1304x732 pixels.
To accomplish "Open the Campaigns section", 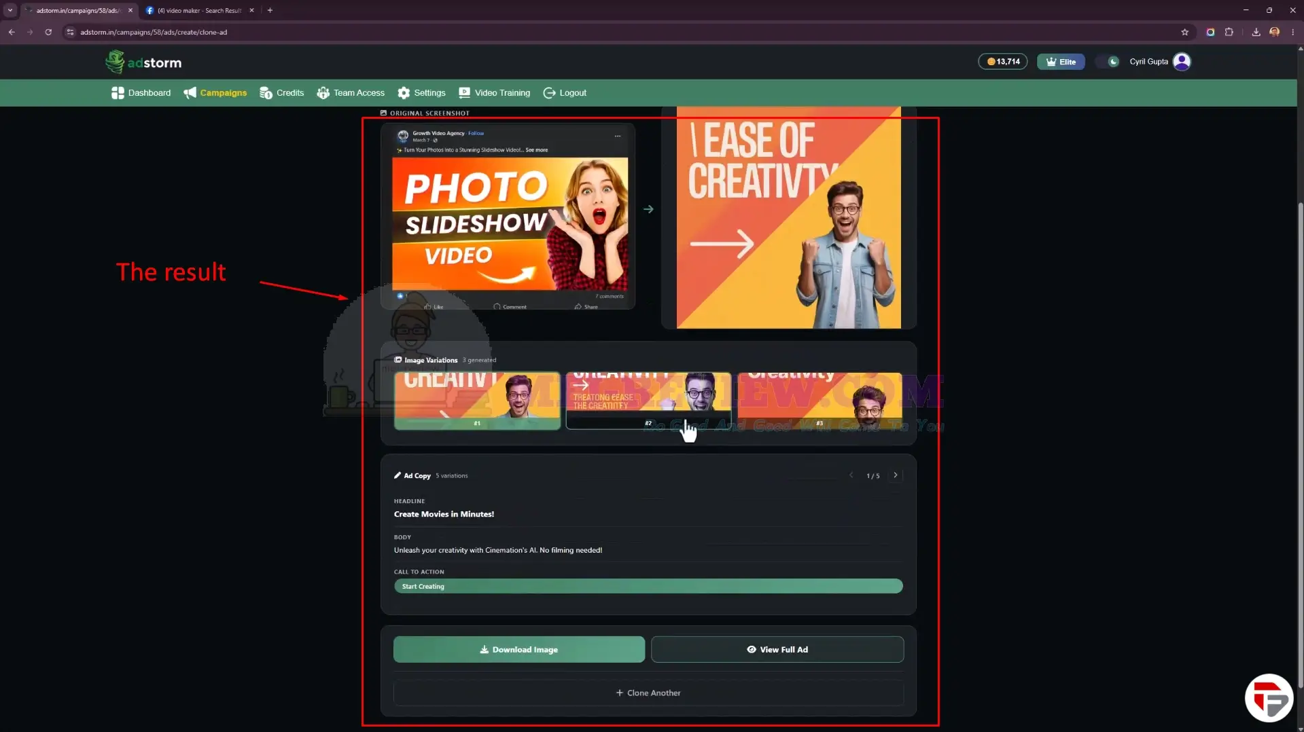I will [215, 93].
